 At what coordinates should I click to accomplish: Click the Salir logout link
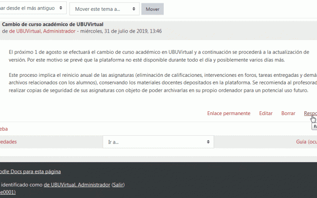(x=118, y=185)
